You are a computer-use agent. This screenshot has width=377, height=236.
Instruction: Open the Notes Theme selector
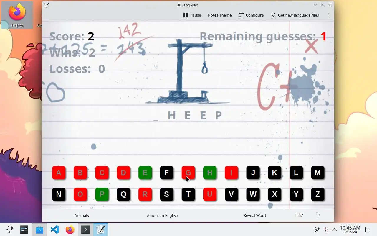(219, 15)
